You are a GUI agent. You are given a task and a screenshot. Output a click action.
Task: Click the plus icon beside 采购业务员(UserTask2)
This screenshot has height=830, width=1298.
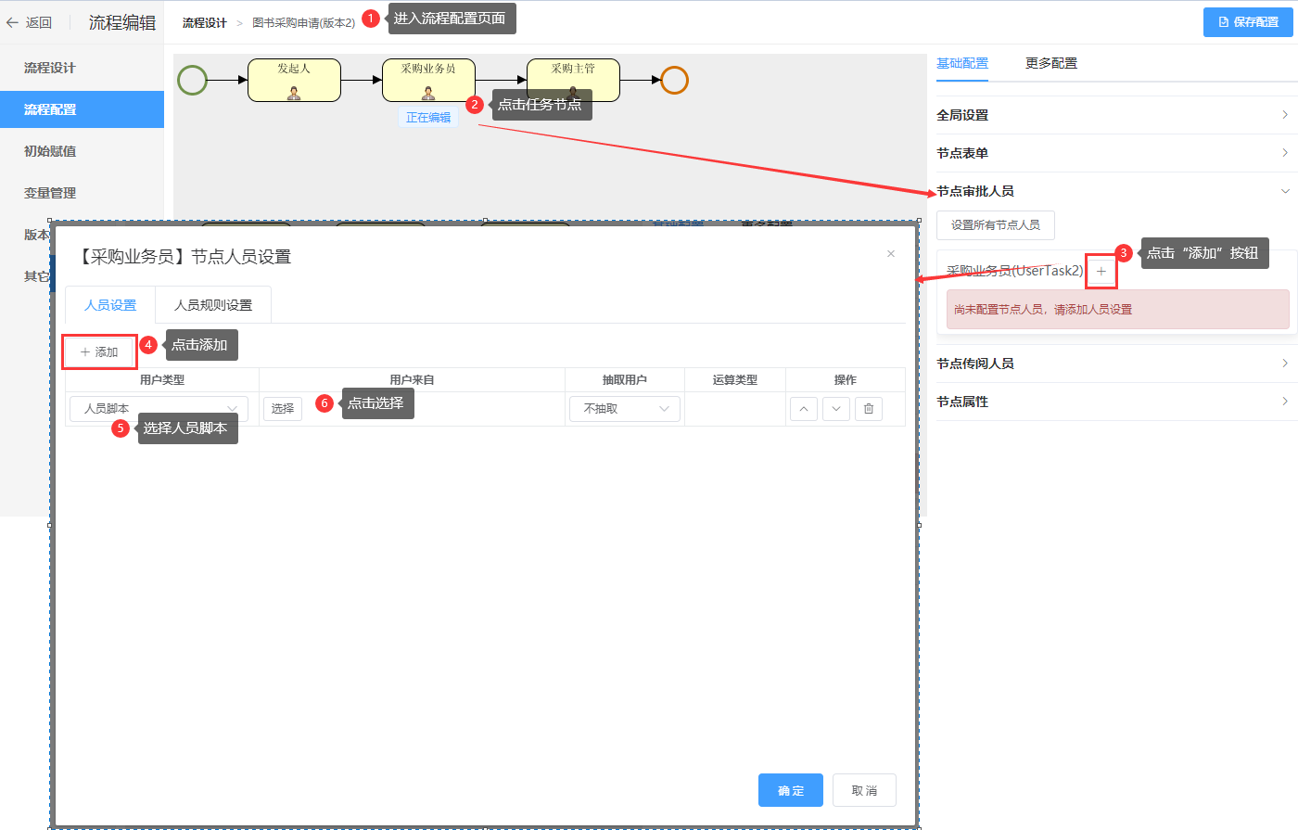tap(1101, 271)
